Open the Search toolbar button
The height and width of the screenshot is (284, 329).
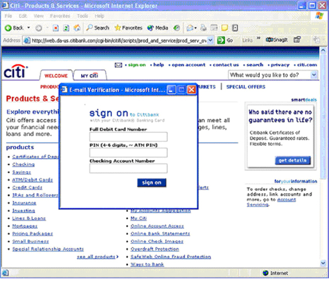coord(98,27)
